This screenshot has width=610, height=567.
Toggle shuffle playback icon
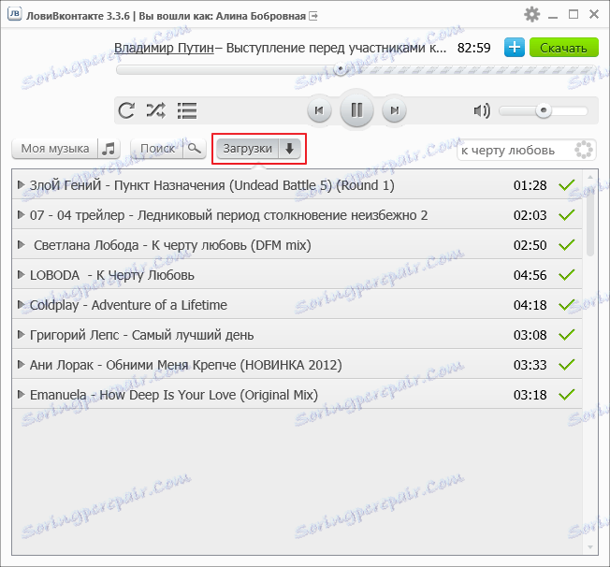[x=155, y=110]
